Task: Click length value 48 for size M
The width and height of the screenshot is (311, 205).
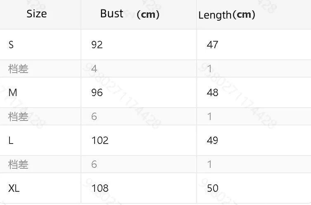Action: click(x=212, y=92)
